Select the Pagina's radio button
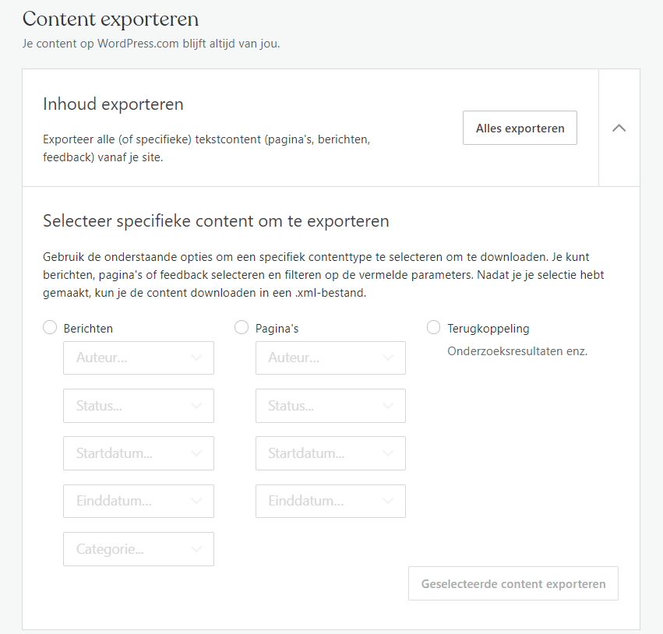Screen dimensions: 663x634 (242, 327)
